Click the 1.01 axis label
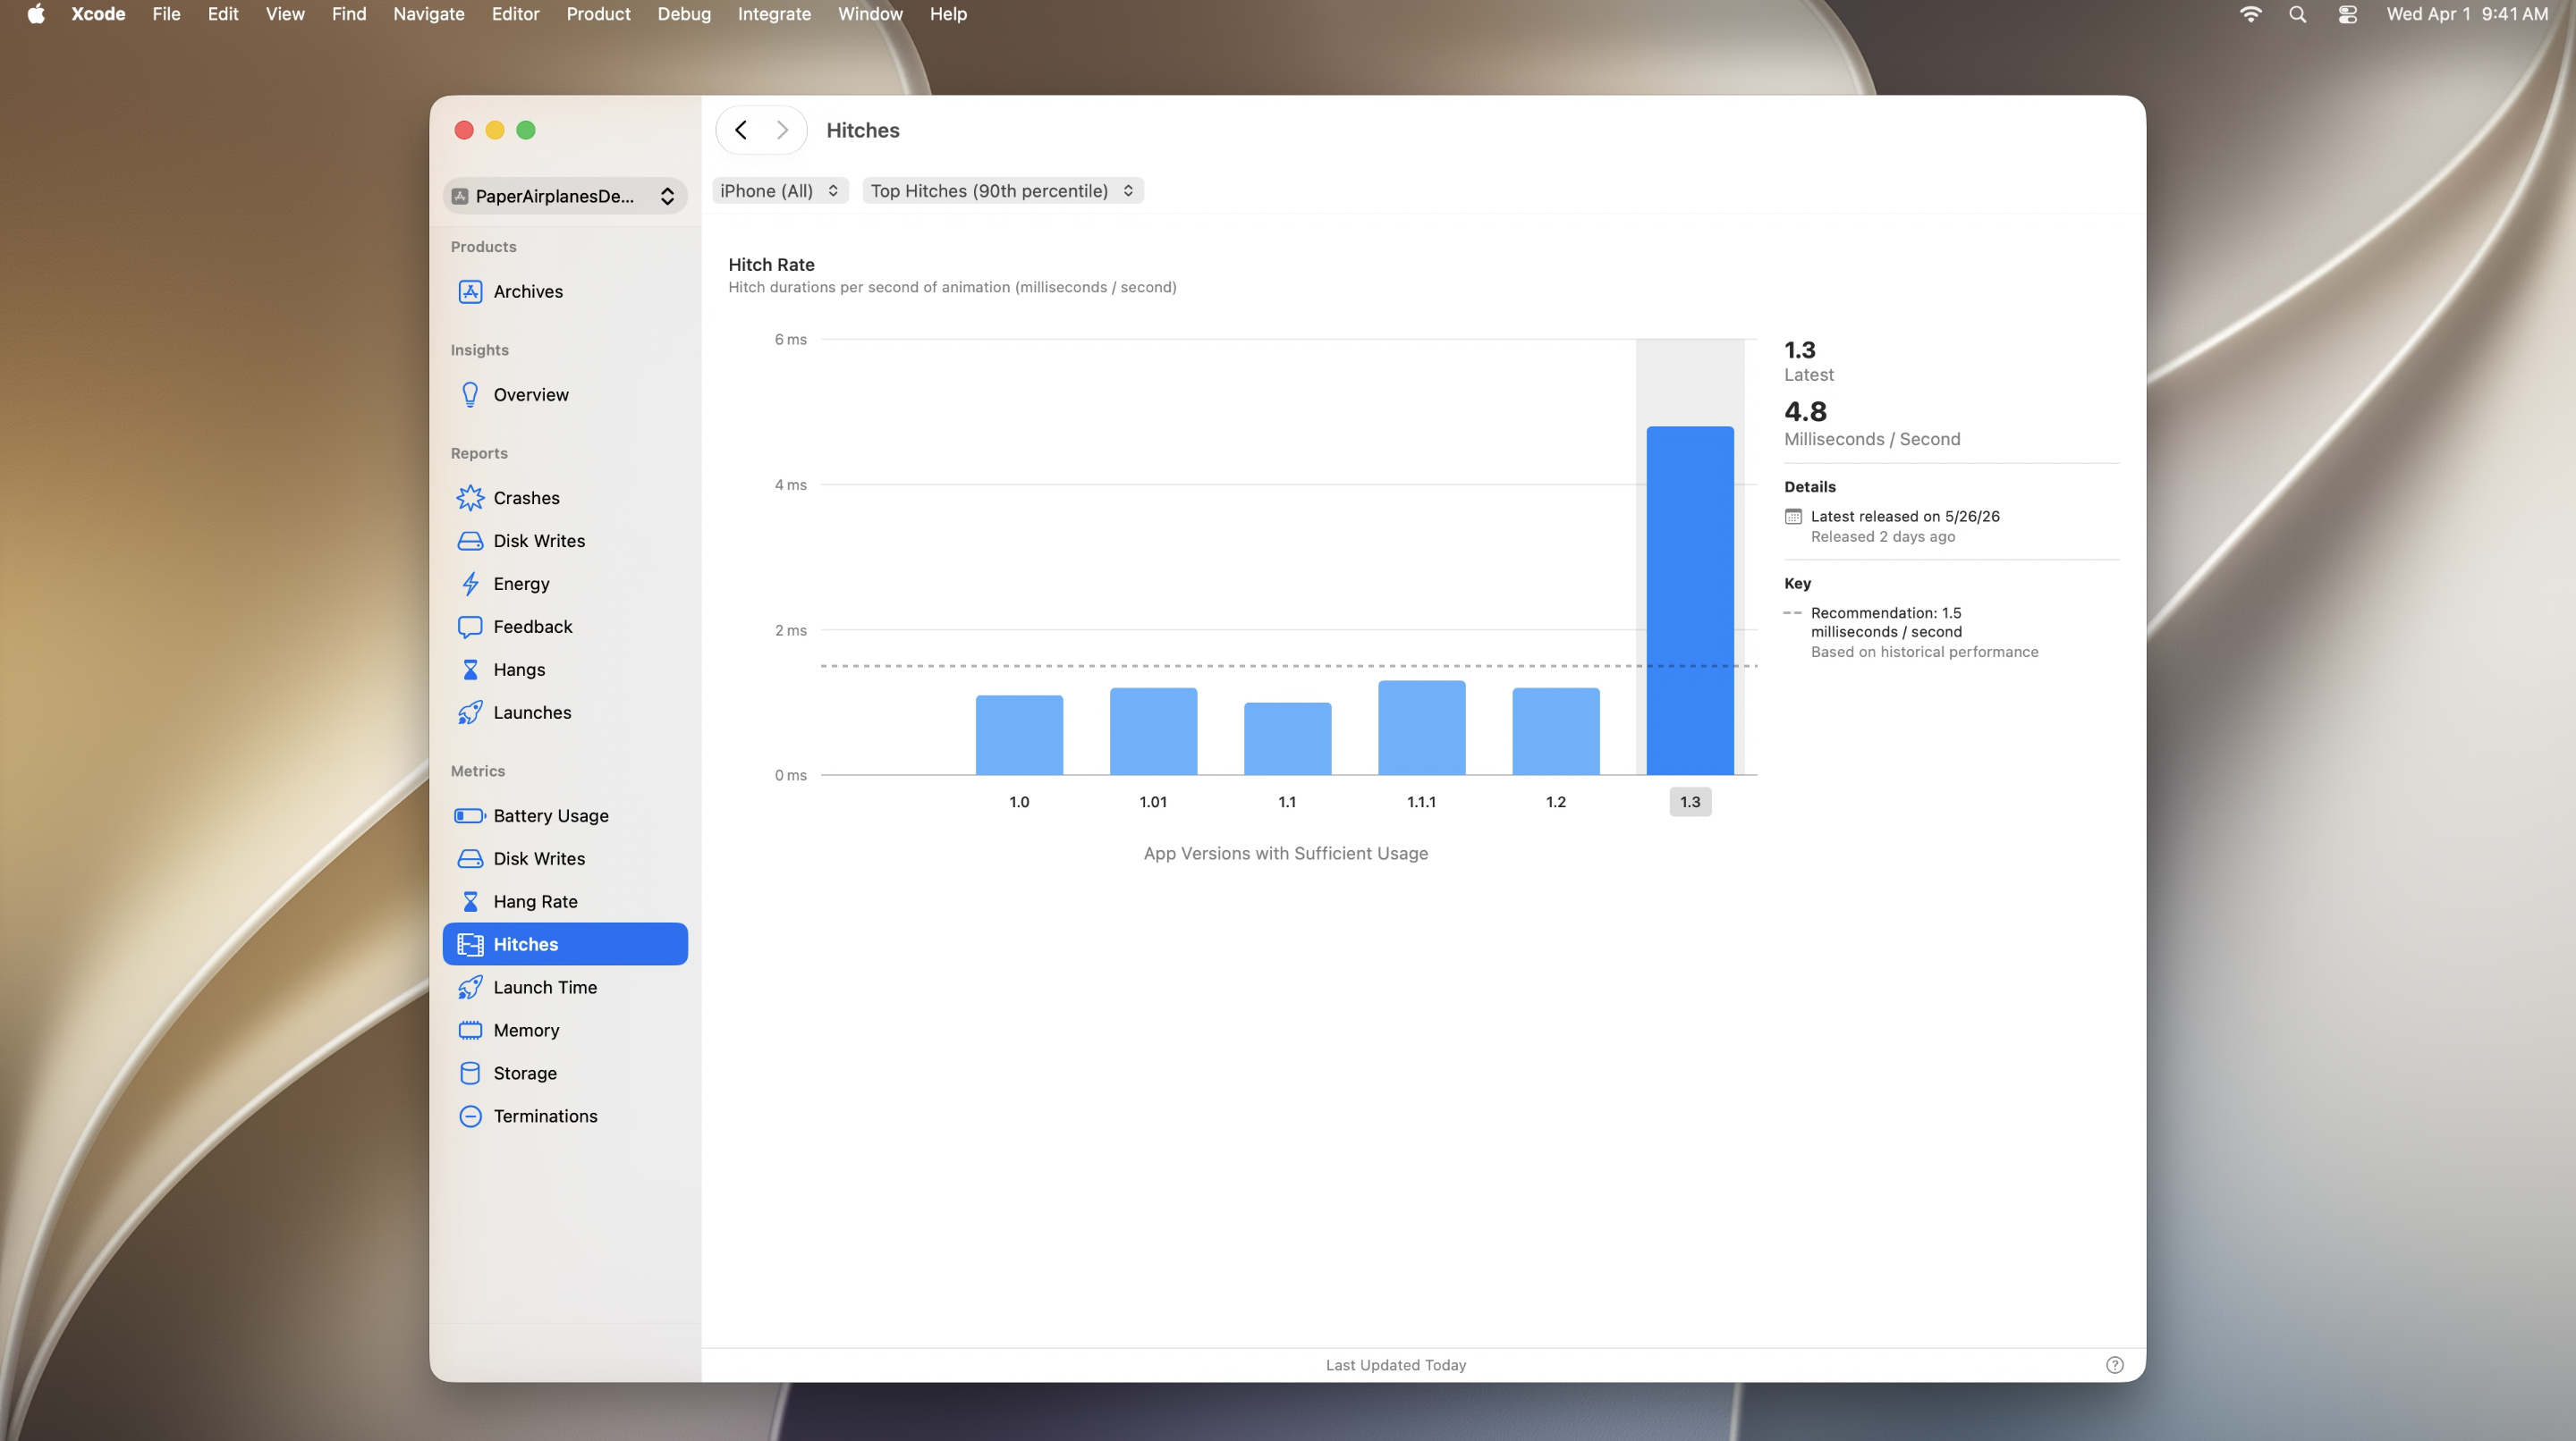Screen dimensions: 2576x1441 1153,802
